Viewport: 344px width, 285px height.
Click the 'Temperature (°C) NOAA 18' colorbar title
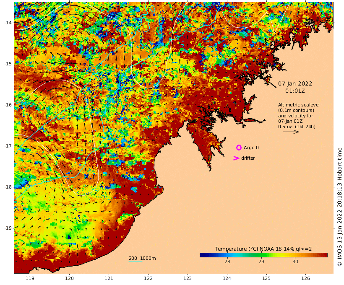pos(248,249)
